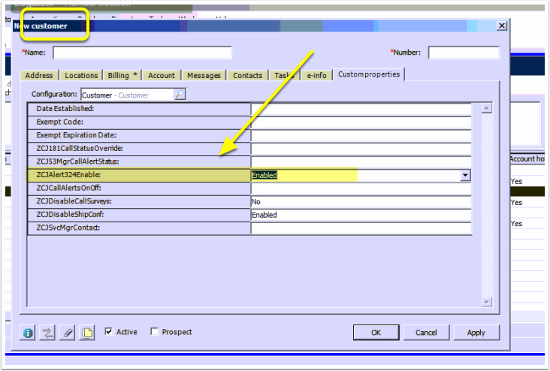This screenshot has height=371, width=550.
Task: Open the Configuration lookup magnifier icon
Action: [x=180, y=95]
